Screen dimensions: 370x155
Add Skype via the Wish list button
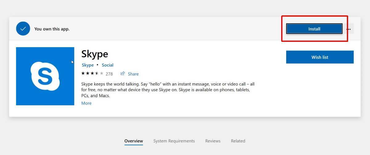point(320,57)
